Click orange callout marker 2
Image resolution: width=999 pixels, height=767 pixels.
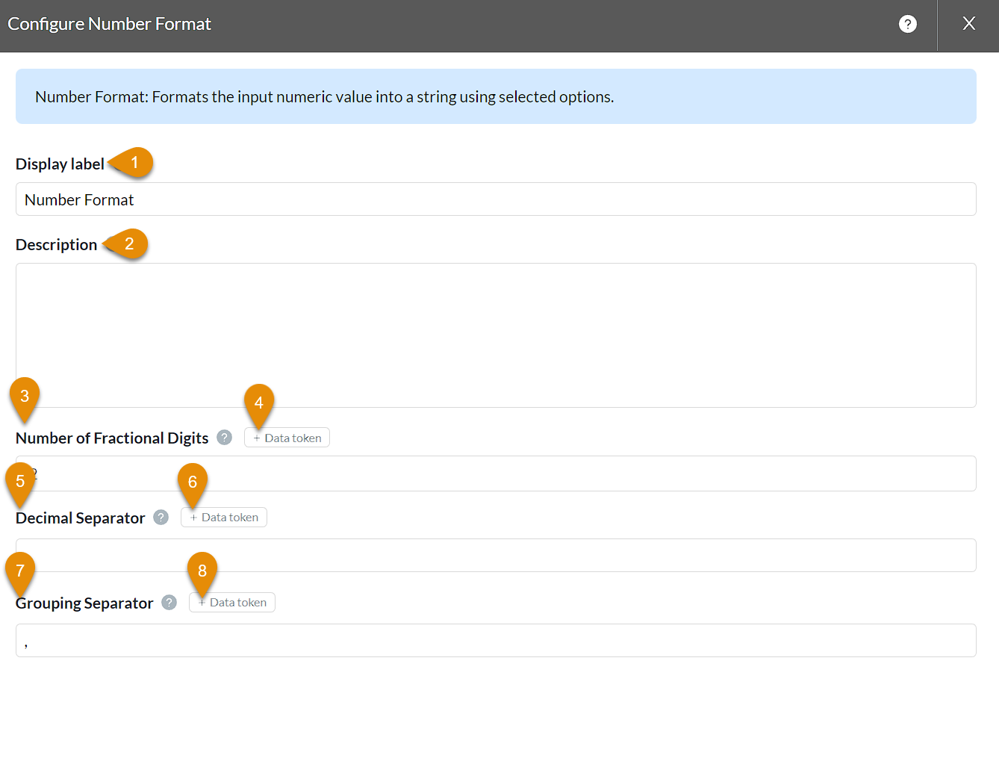click(130, 243)
